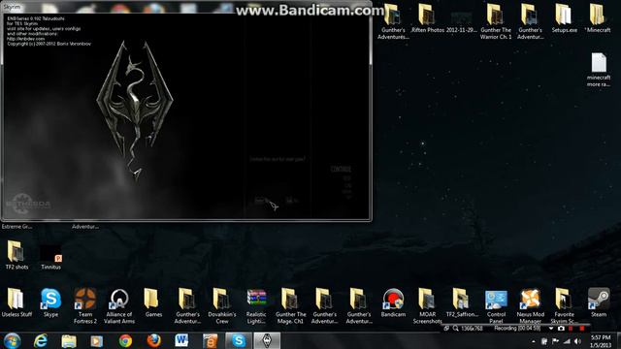Viewport: 621px width, 349px height.
Task: Open Favorite Skyrim Screenshots folder
Action: coord(565,305)
